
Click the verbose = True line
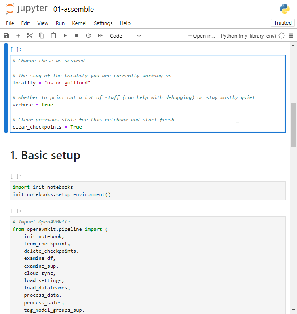point(33,105)
